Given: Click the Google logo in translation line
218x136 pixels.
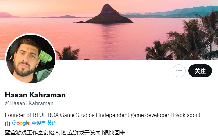Looking at the screenshot, I should 21,123.
